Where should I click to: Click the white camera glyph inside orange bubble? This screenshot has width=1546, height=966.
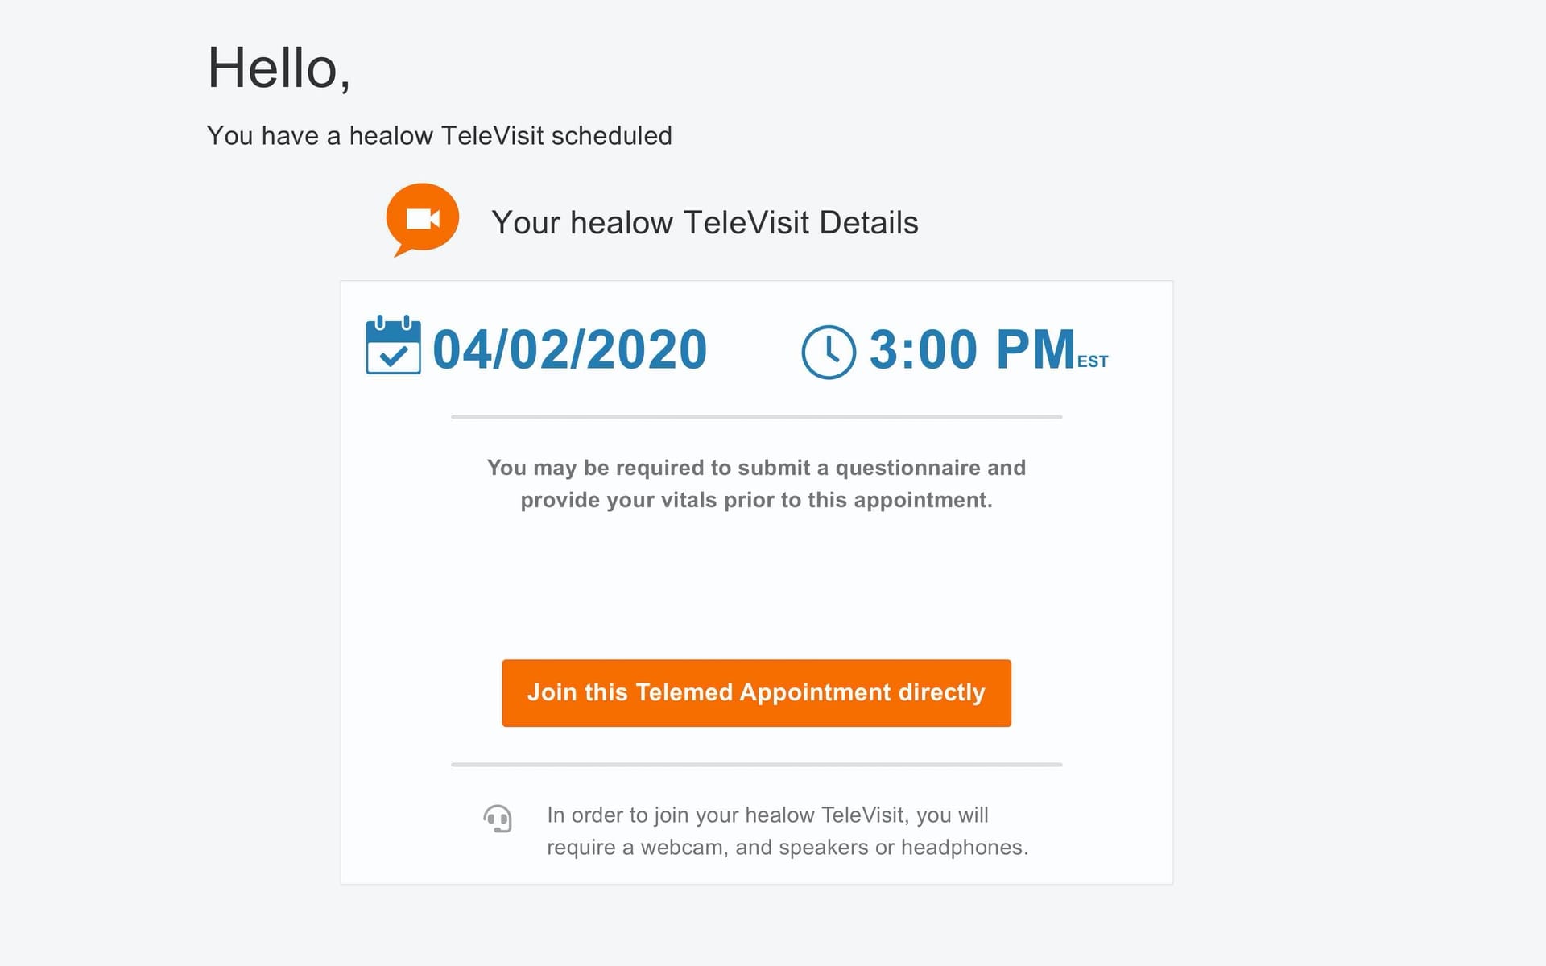point(423,219)
